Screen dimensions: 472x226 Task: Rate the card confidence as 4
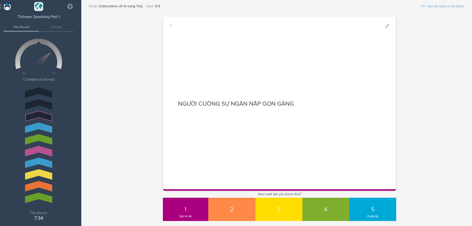(x=326, y=209)
